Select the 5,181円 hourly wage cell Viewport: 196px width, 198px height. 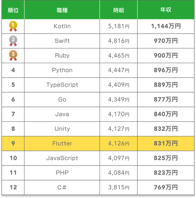[118, 26]
